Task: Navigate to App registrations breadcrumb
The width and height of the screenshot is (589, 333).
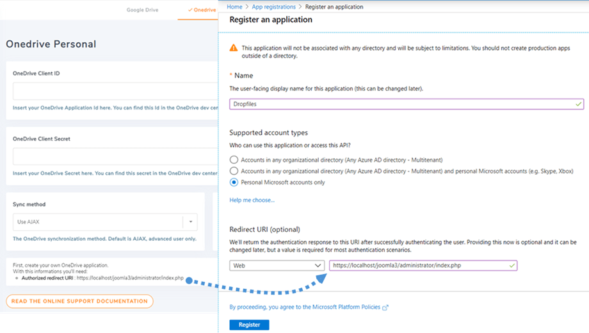Action: pyautogui.click(x=274, y=7)
